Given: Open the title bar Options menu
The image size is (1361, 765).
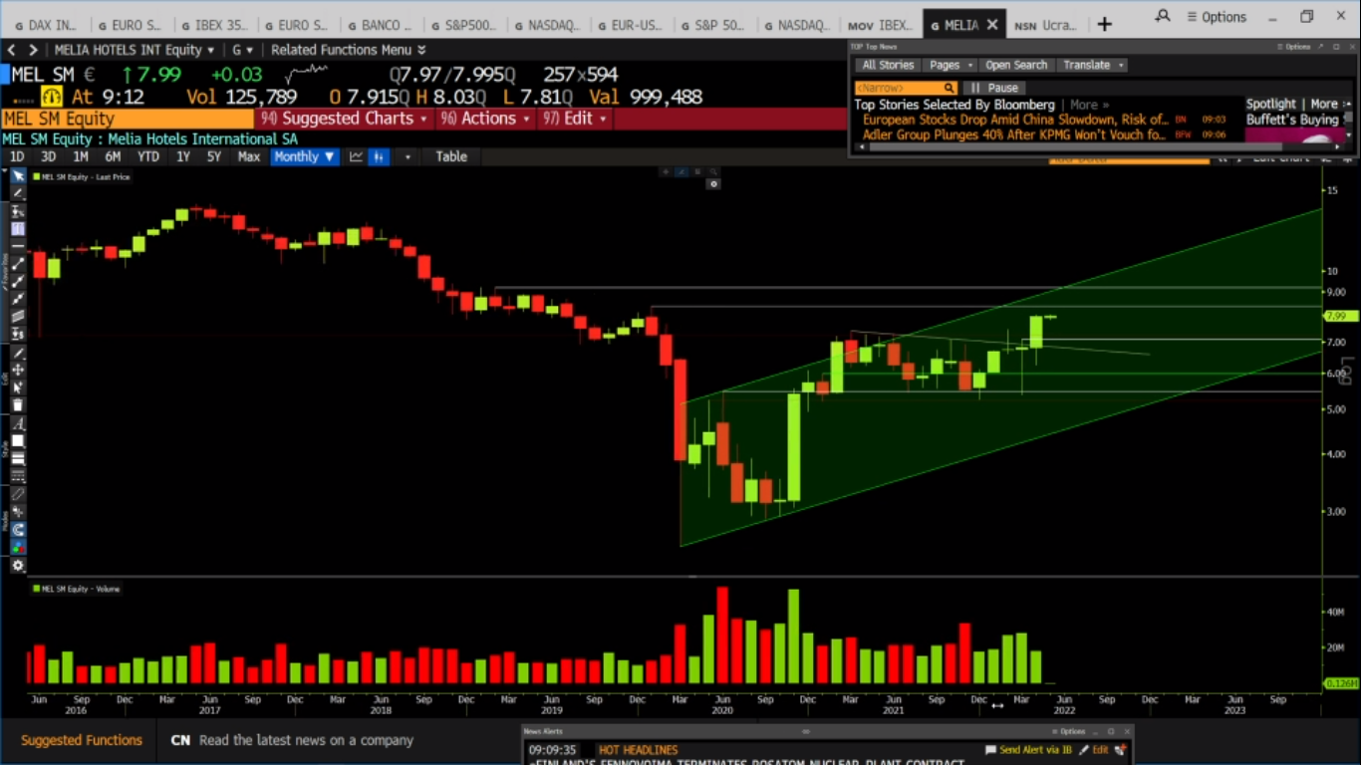Looking at the screenshot, I should click(1216, 17).
